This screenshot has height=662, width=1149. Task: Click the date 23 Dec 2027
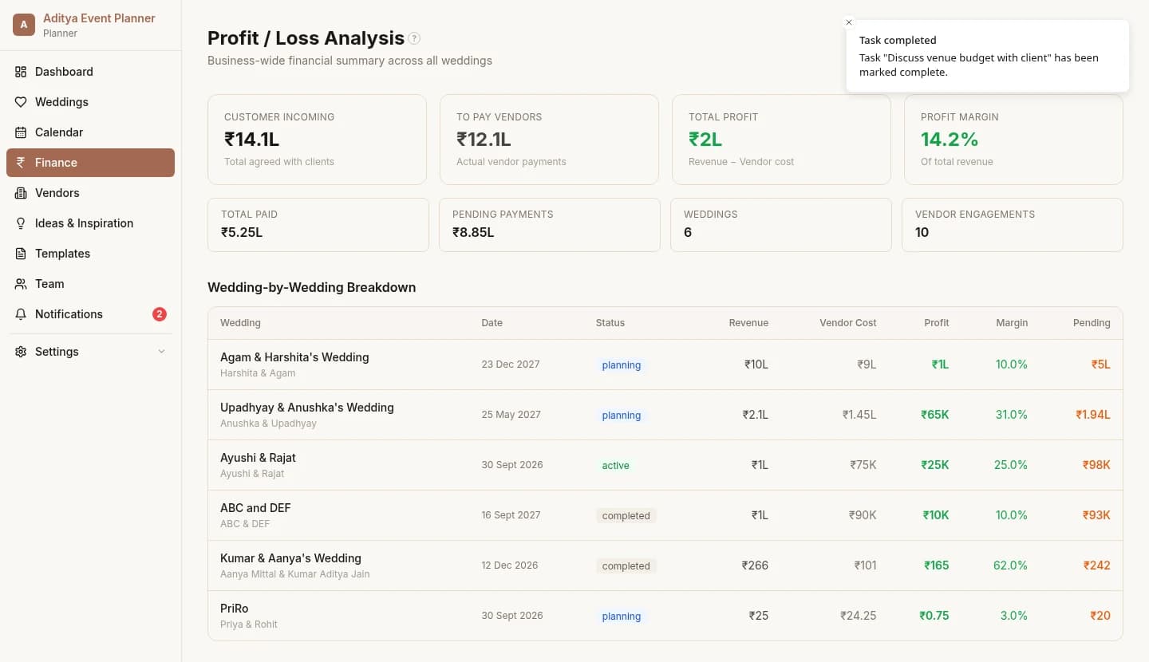(x=511, y=364)
